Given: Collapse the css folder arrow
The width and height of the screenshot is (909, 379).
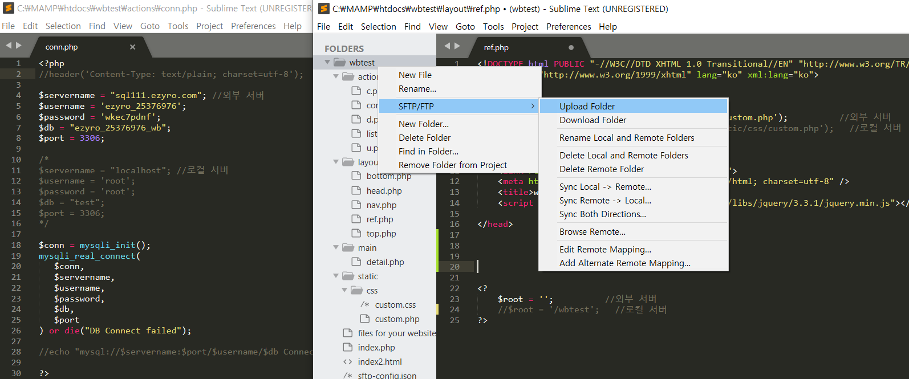Looking at the screenshot, I should (344, 290).
